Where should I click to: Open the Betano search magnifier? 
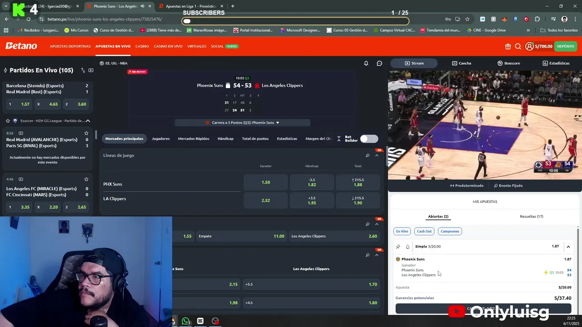click(x=518, y=46)
